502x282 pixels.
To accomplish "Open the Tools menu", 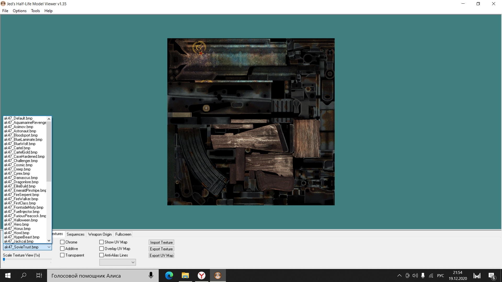I will coord(35,11).
